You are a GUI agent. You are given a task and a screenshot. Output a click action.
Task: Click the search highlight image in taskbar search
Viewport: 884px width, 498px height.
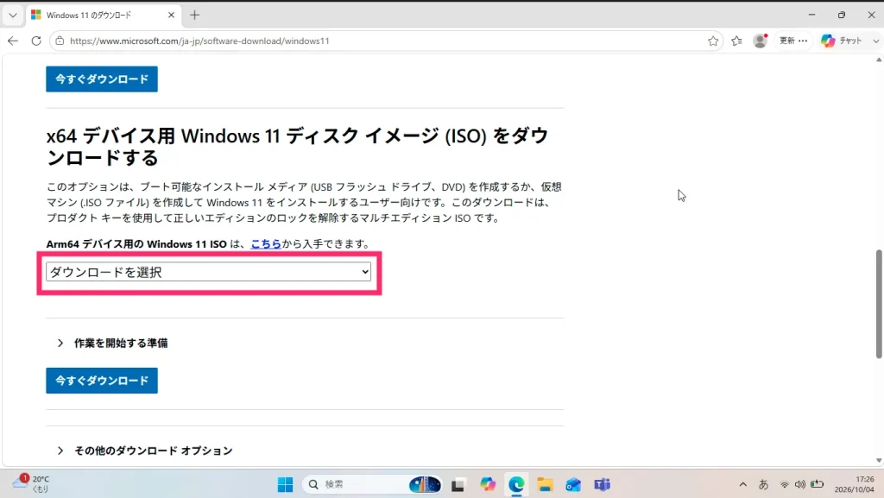[x=425, y=484]
